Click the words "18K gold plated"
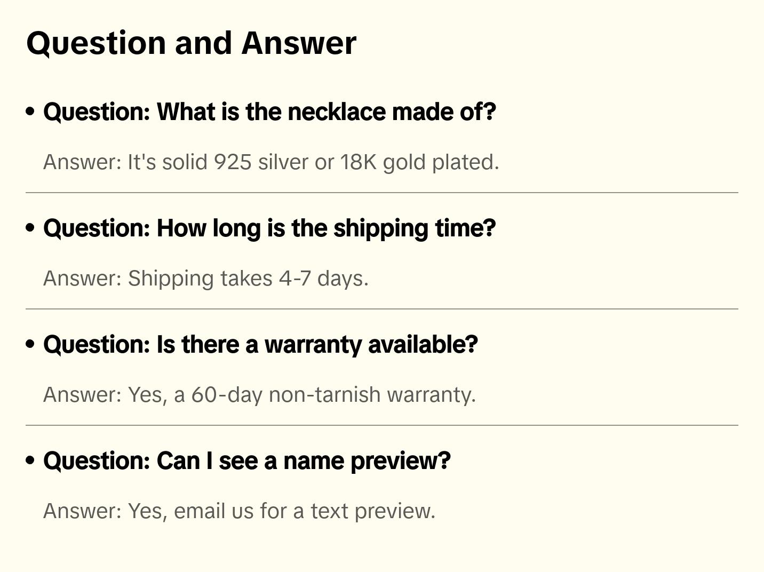764x572 pixels. coord(419,162)
